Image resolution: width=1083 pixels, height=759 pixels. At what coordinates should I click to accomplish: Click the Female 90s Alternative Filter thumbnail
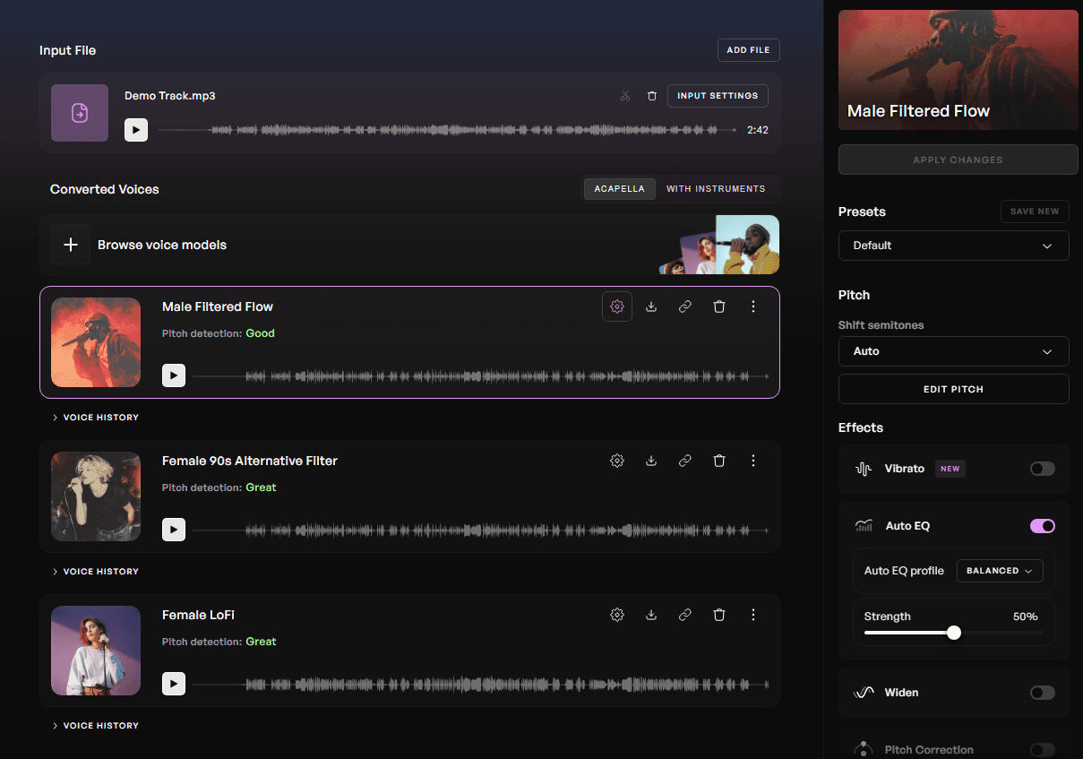(x=96, y=496)
